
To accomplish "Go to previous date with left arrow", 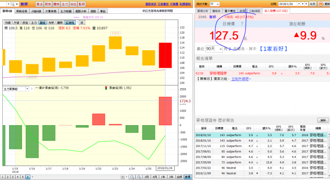I will tap(303, 4).
